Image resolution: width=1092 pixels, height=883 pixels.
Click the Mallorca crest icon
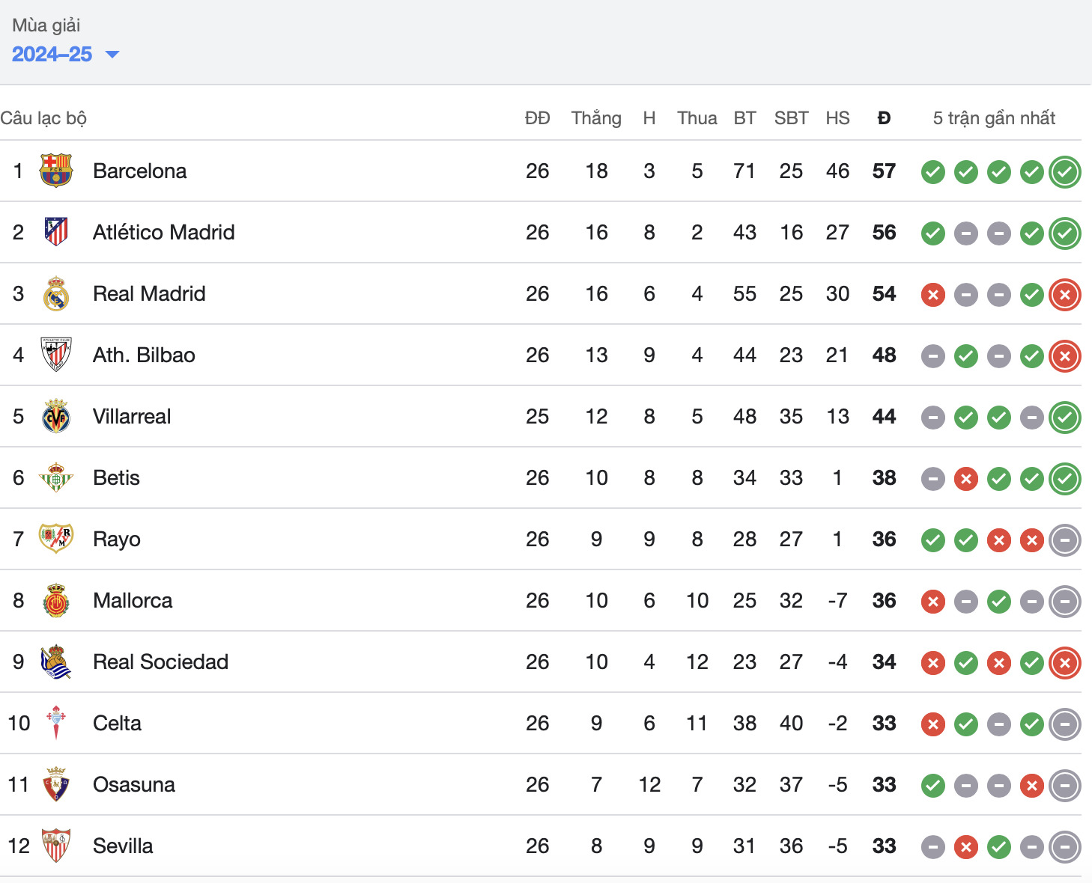(x=56, y=600)
